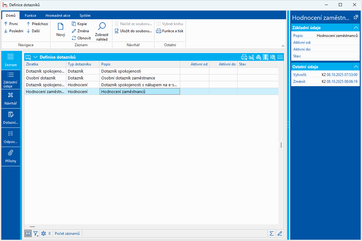Collapse the Základní údaje panel

click(356, 28)
